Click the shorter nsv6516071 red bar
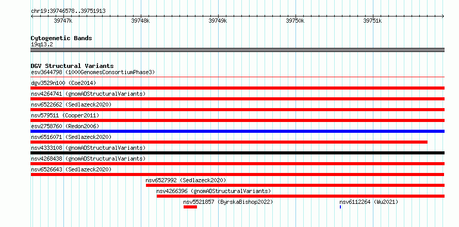Viewport: 459px width, 227px height. tap(229, 142)
